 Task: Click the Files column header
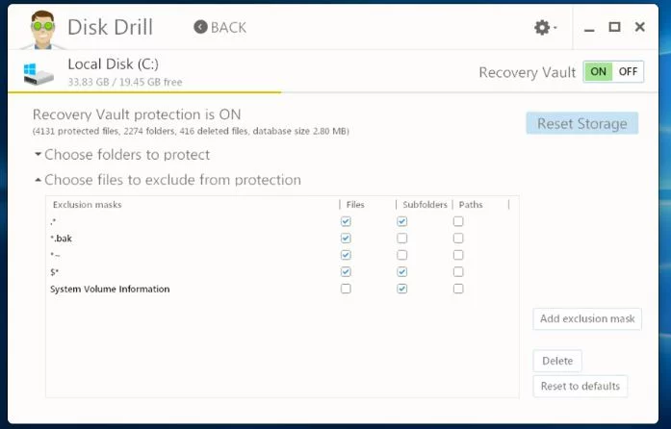tap(355, 205)
